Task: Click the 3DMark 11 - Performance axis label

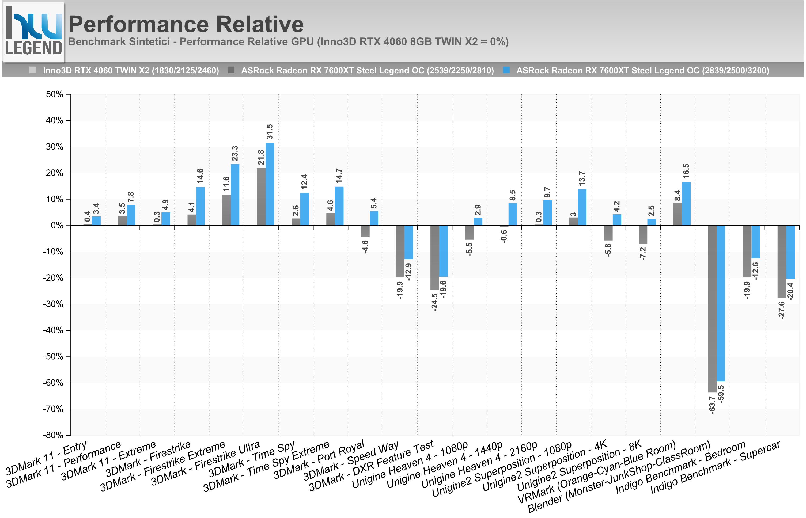Action: 64,464
